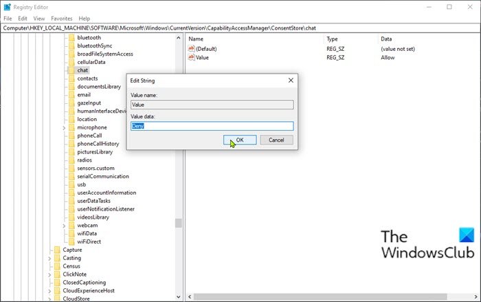Click the Casting folder icon
The width and height of the screenshot is (481, 302).
(x=57, y=258)
